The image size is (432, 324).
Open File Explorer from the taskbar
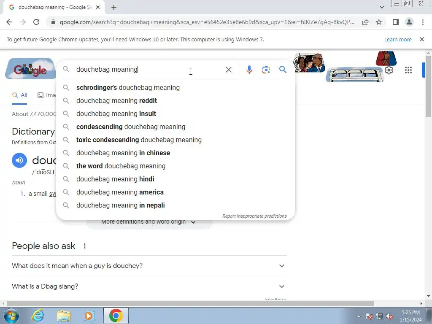coord(64,316)
